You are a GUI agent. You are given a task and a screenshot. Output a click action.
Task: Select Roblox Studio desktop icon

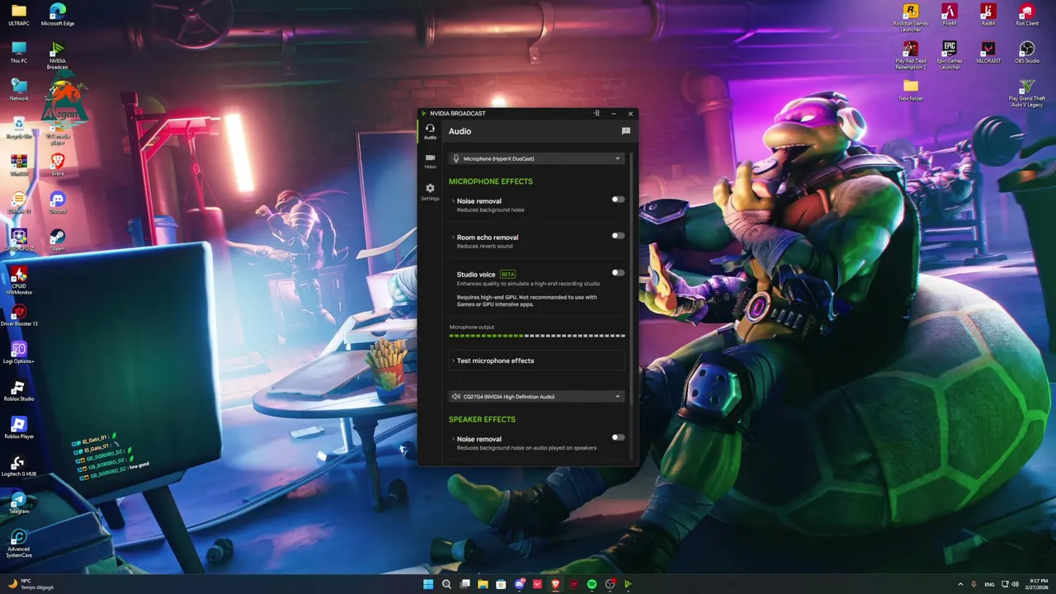pyautogui.click(x=18, y=390)
